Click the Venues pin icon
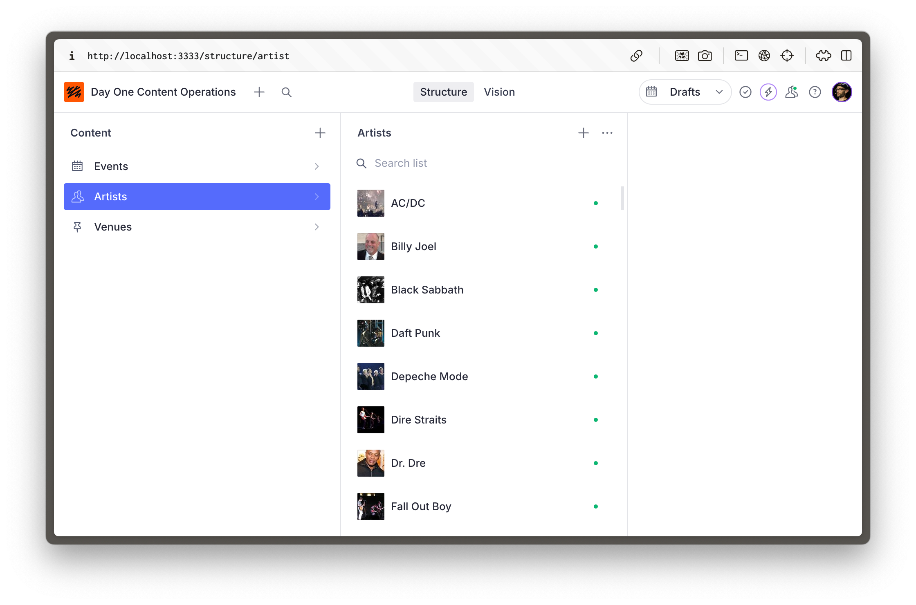Viewport: 916px width, 605px height. pyautogui.click(x=77, y=227)
